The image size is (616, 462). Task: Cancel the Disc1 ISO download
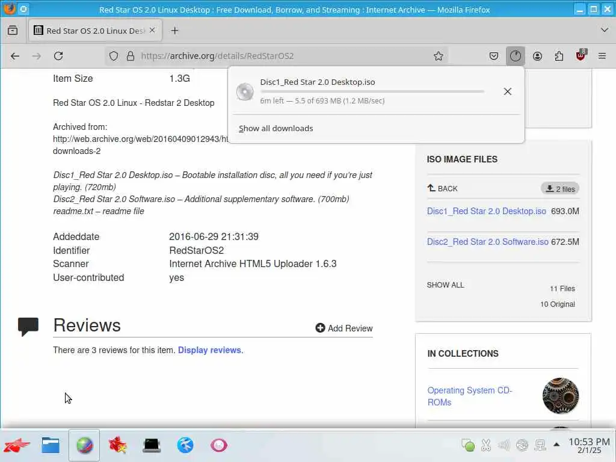coord(508,91)
